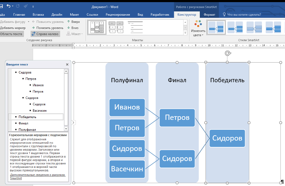
Task: Toggle 'Справа налево' direction button
Action: [x=45, y=34]
